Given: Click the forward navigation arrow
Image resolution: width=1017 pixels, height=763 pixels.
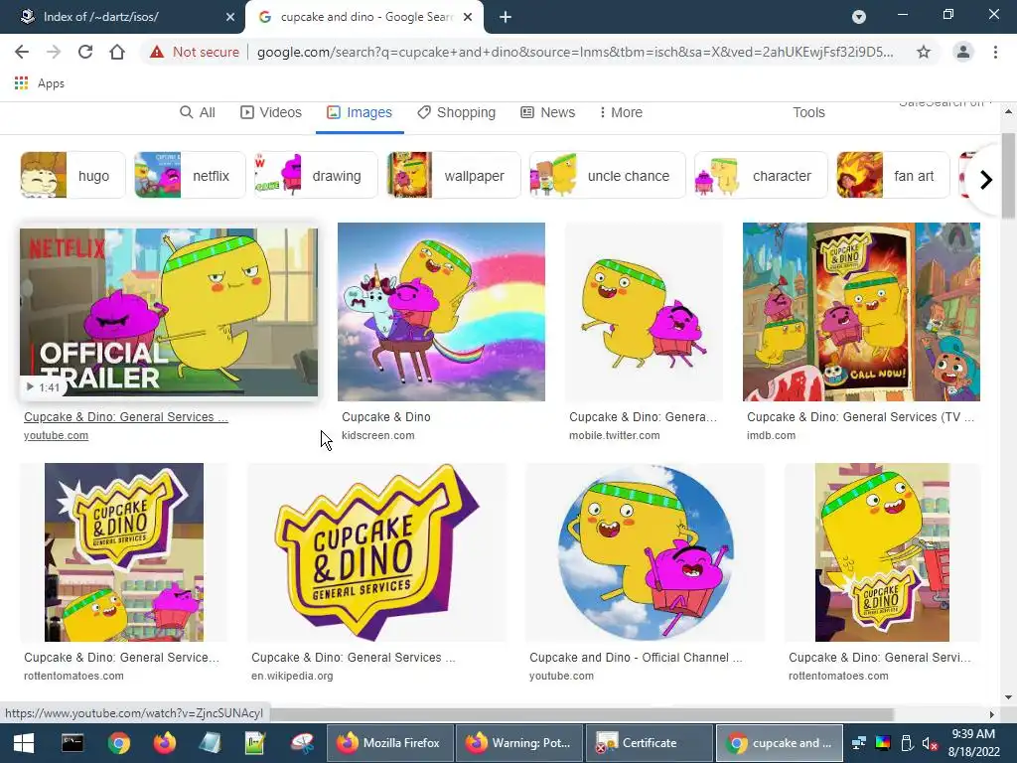Looking at the screenshot, I should click(x=54, y=52).
